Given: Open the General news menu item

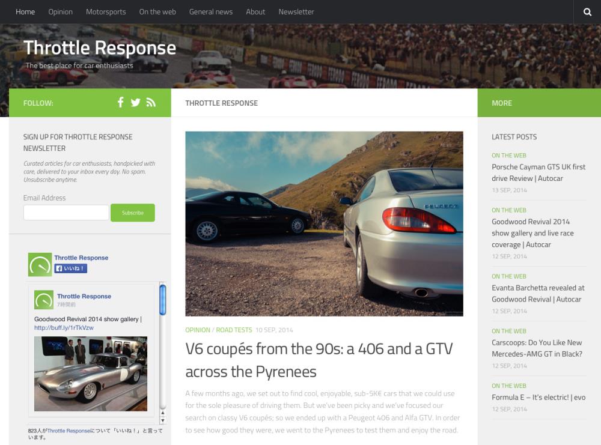Looking at the screenshot, I should click(x=211, y=12).
